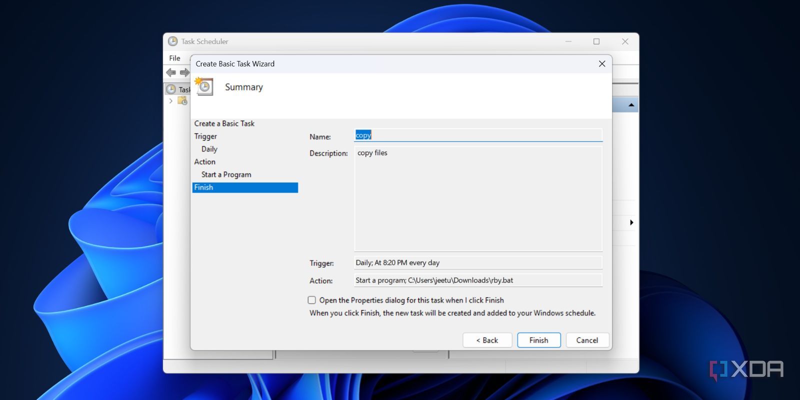Click the Description box with copy files

478,198
